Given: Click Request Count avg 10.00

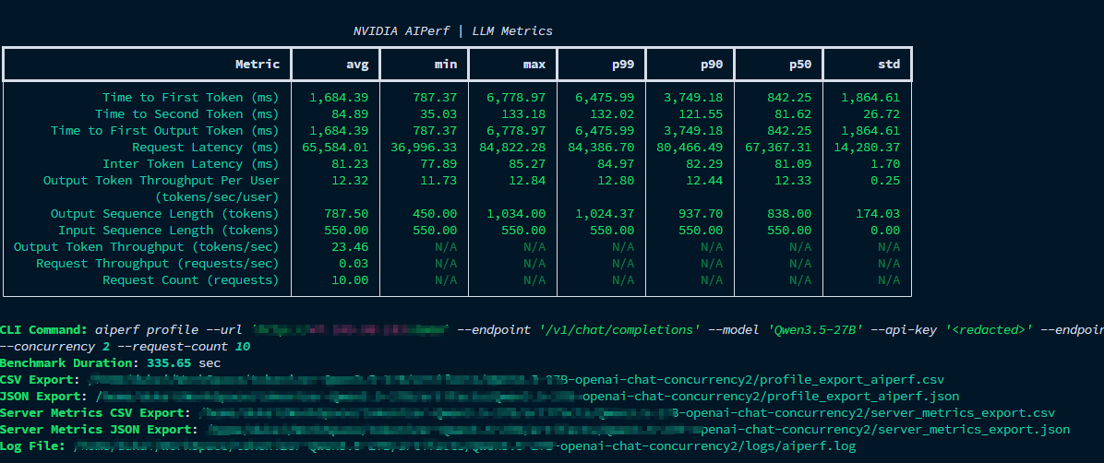Looking at the screenshot, I should (x=350, y=280).
